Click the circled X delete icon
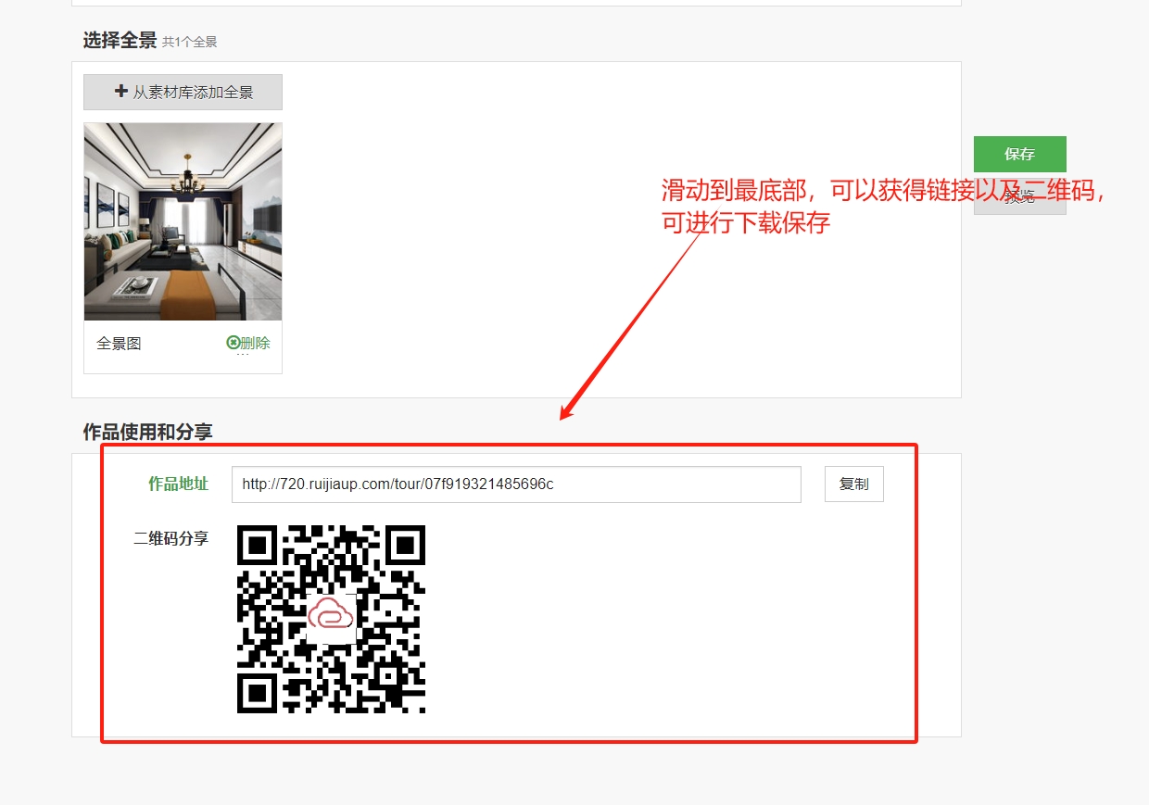Screen dimensions: 1149x805 233,343
